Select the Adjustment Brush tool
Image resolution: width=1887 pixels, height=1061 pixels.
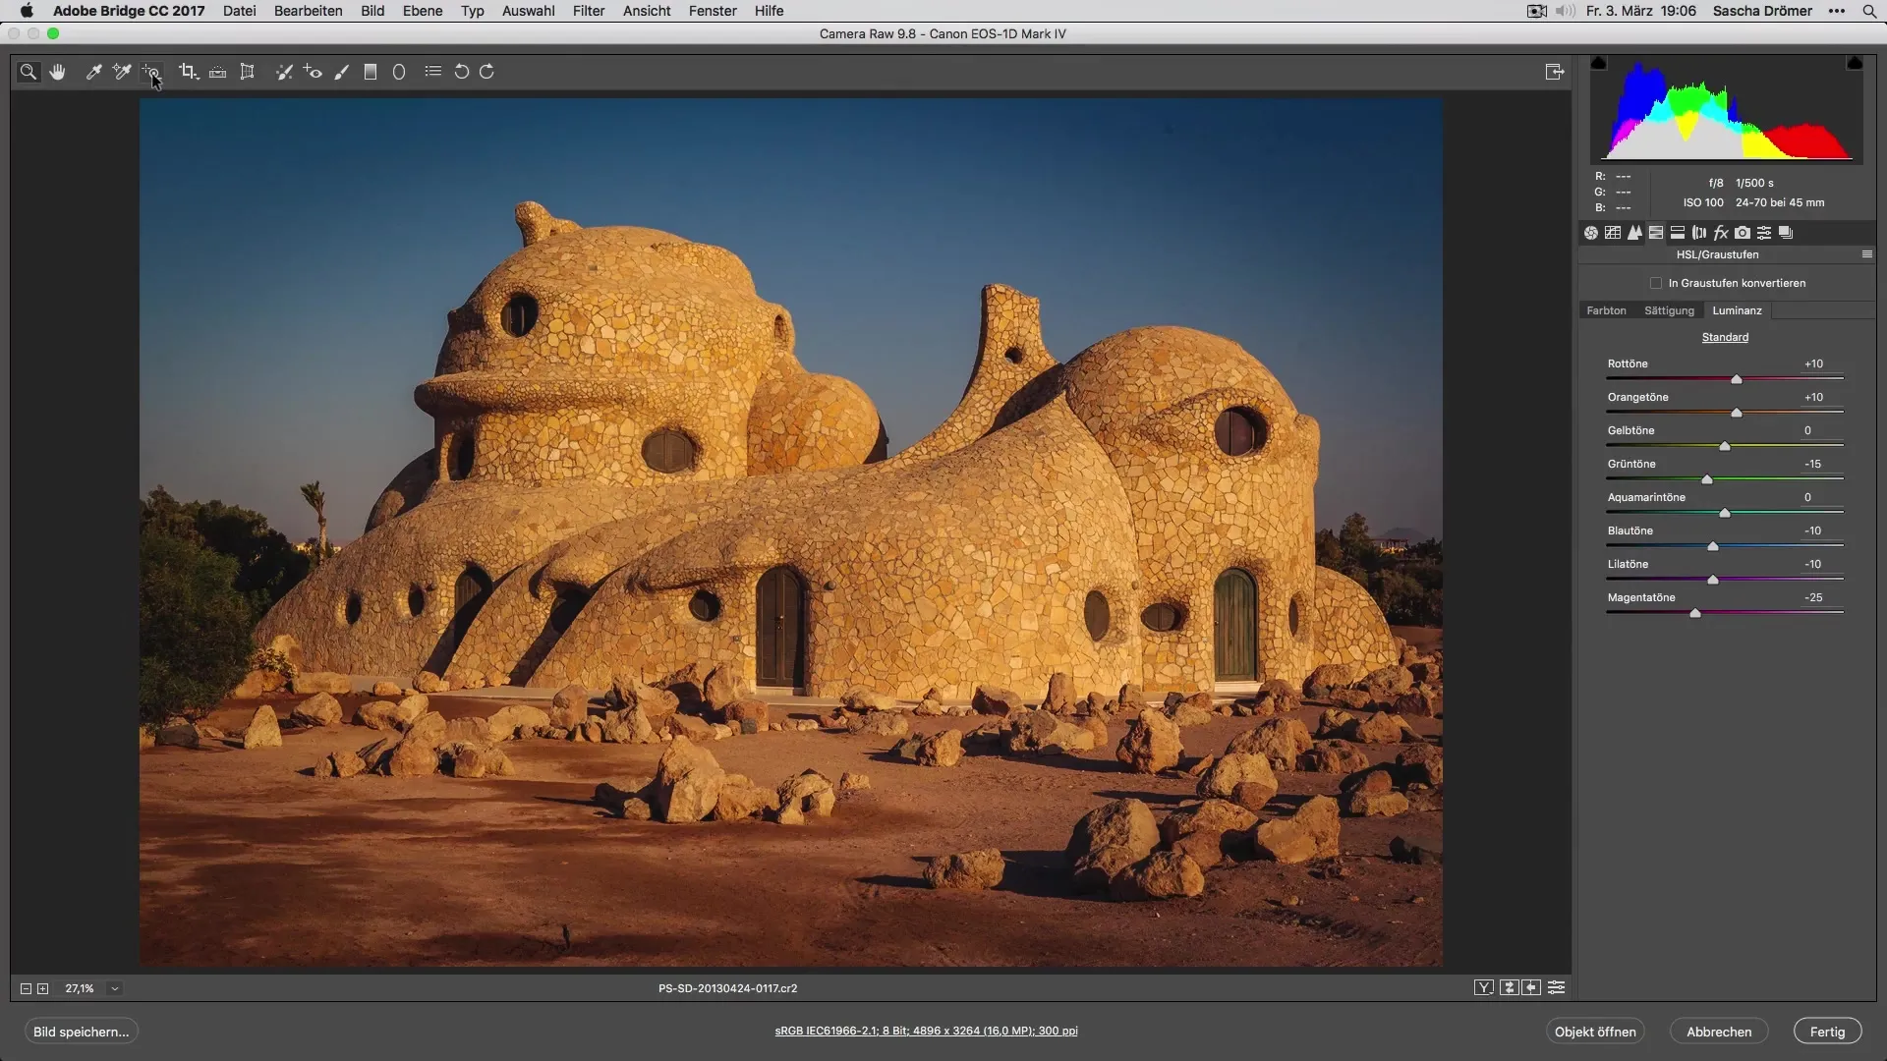[x=342, y=72]
